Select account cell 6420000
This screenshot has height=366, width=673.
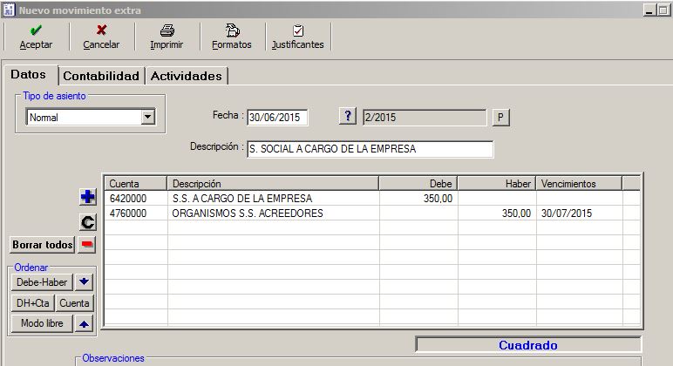coord(136,198)
